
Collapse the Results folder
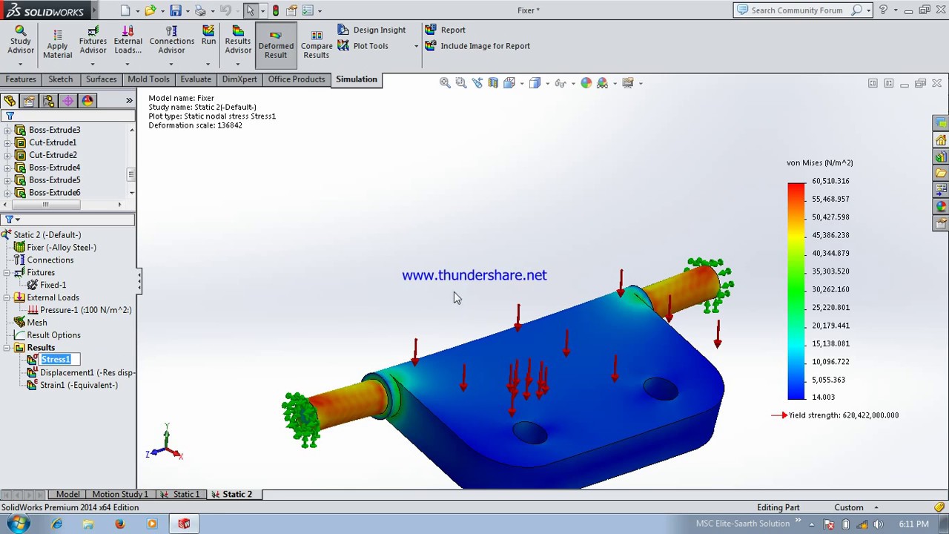coord(7,347)
